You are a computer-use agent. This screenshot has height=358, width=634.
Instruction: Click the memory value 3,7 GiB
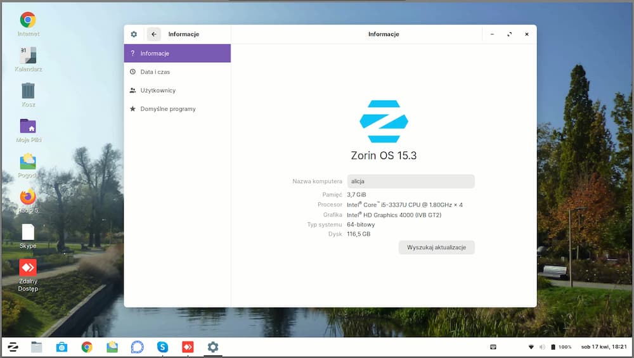tap(356, 195)
